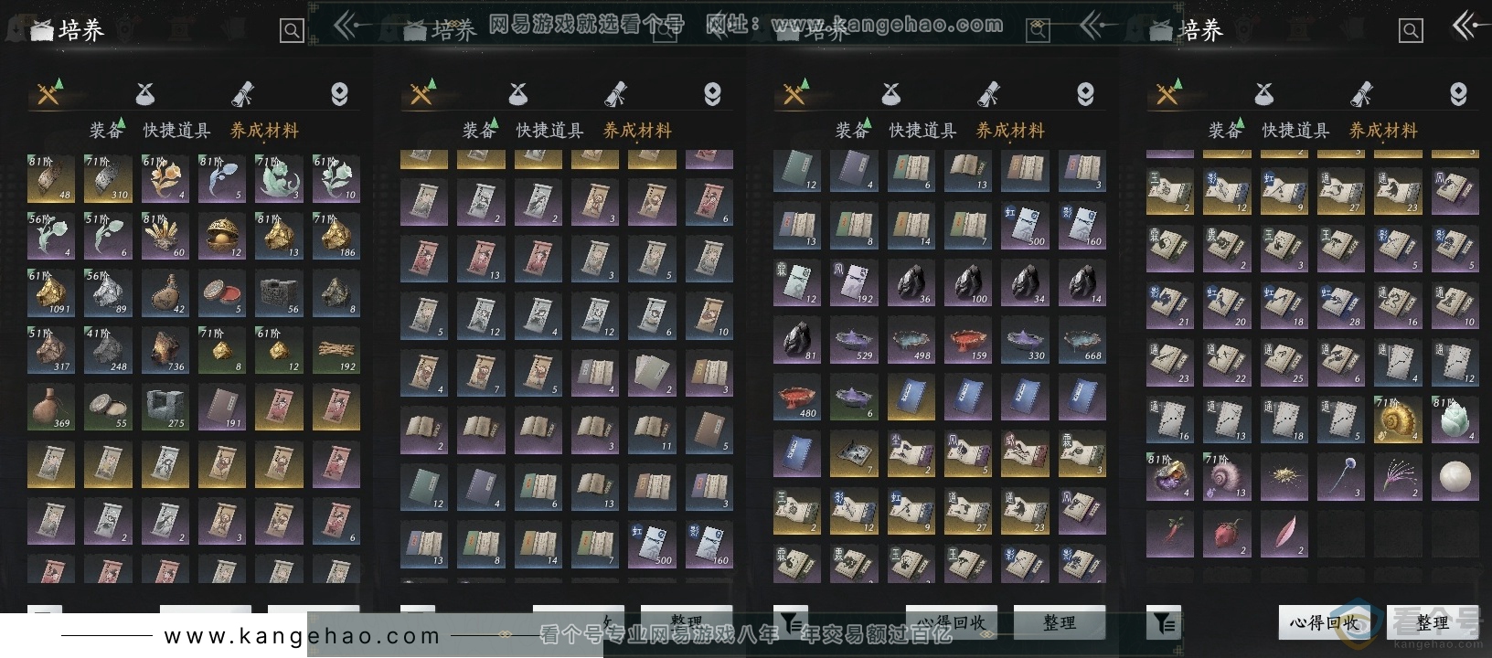Click the scroll materials icon in leftmost panel

coord(242,93)
